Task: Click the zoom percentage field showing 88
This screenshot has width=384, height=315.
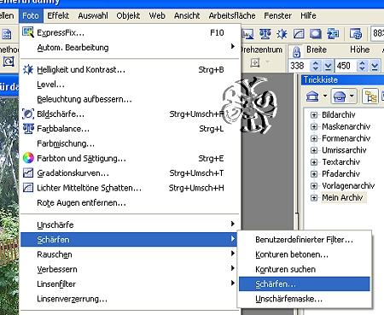Action: (x=378, y=33)
